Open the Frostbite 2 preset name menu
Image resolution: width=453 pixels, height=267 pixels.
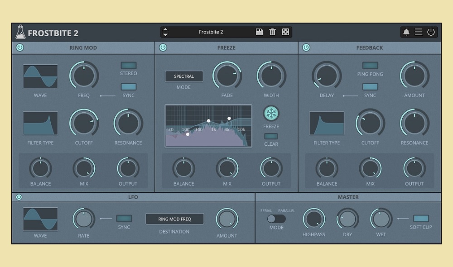click(x=211, y=32)
